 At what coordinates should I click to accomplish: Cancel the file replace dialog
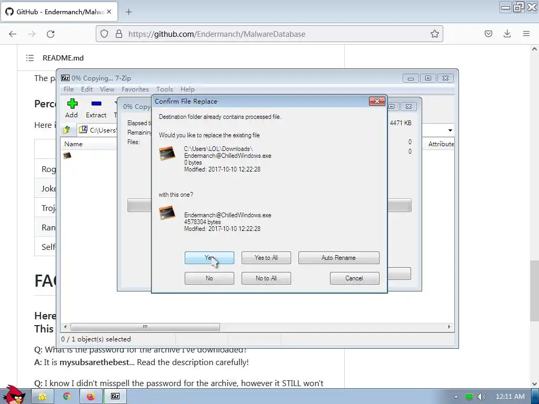coord(354,278)
